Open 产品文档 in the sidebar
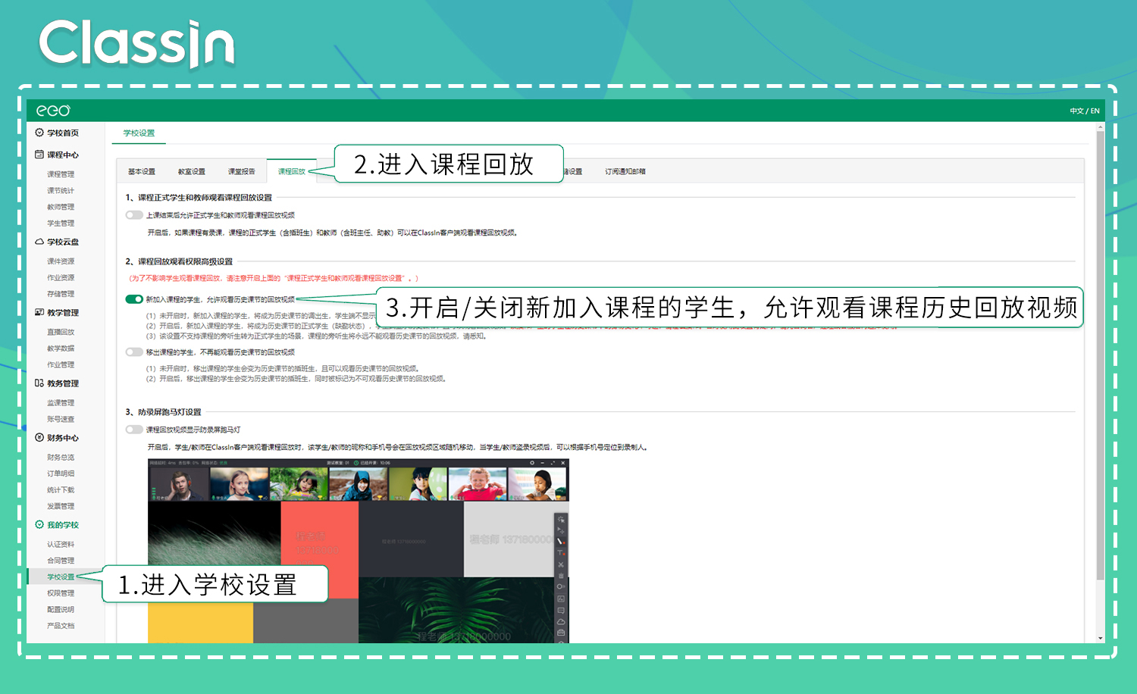The width and height of the screenshot is (1137, 694). pos(61,626)
